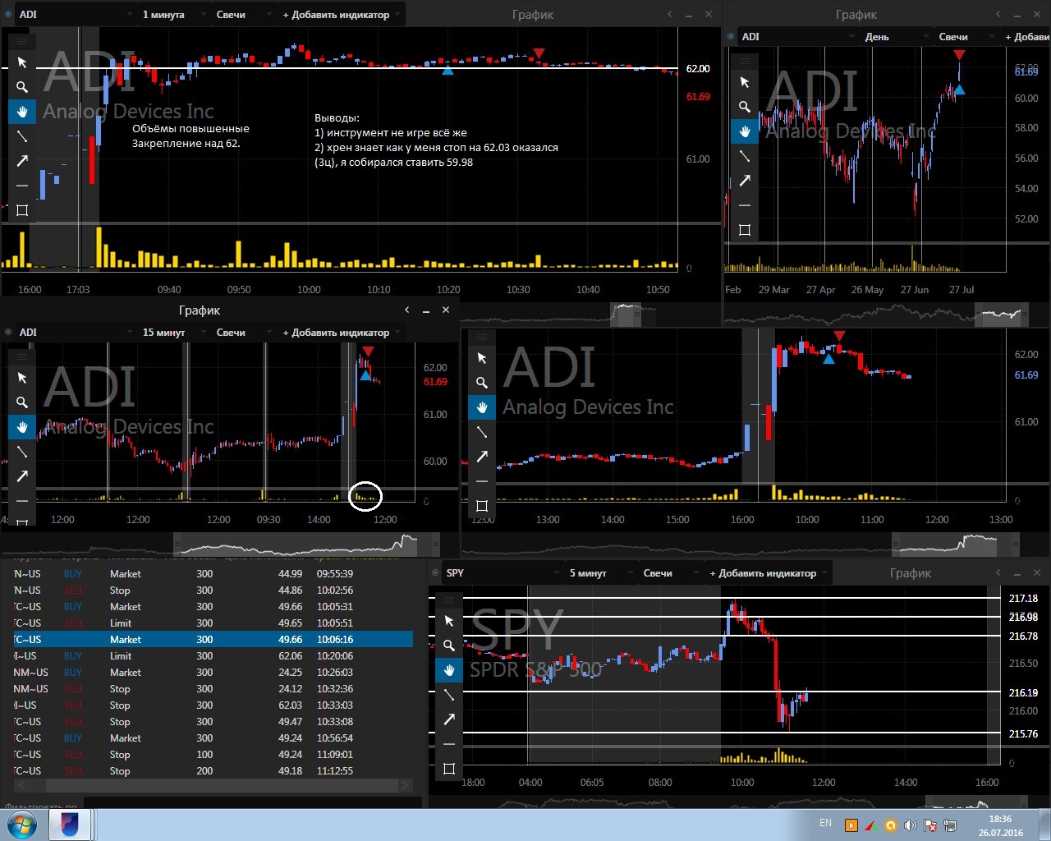Viewport: 1051px width, 841px height.
Task: Select horizontal line tool in SPY chart
Action: click(x=449, y=744)
